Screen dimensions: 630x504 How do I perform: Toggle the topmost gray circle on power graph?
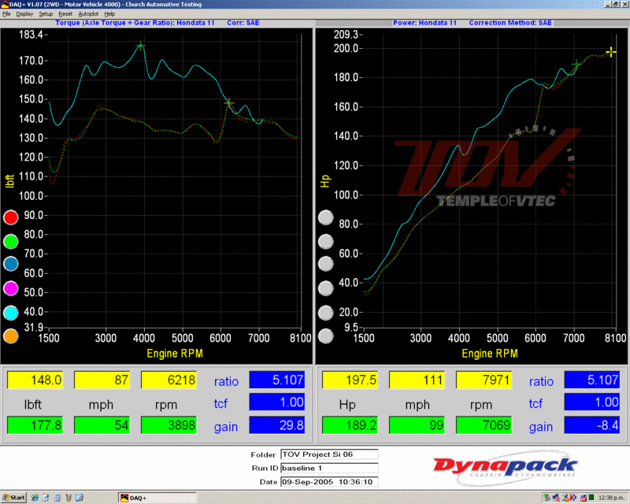click(x=326, y=217)
